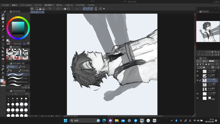
Task: Click the layer opacity slider
Action: (211, 61)
